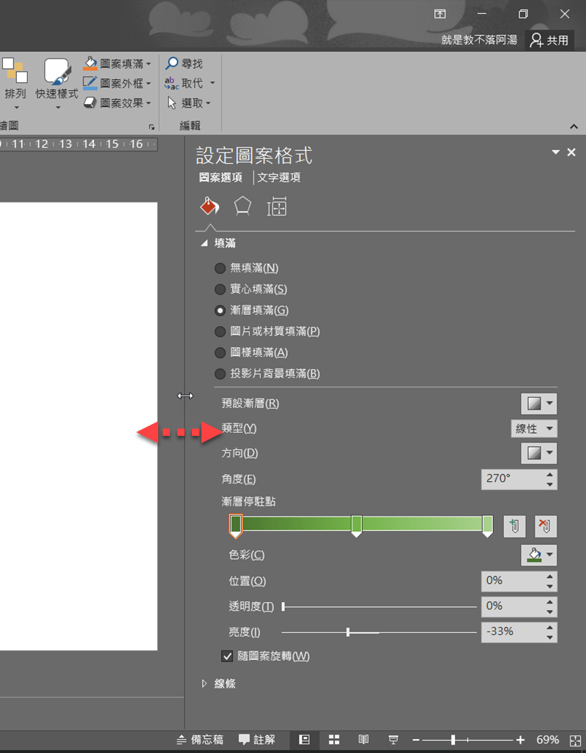
Task: Select the first dark green gradient stop
Action: 235,526
